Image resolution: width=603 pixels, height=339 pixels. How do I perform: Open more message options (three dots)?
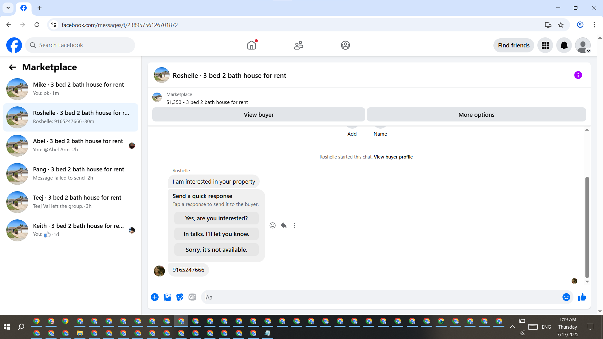295,225
